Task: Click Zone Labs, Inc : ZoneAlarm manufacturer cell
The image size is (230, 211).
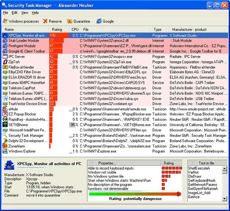Action: tap(191, 146)
